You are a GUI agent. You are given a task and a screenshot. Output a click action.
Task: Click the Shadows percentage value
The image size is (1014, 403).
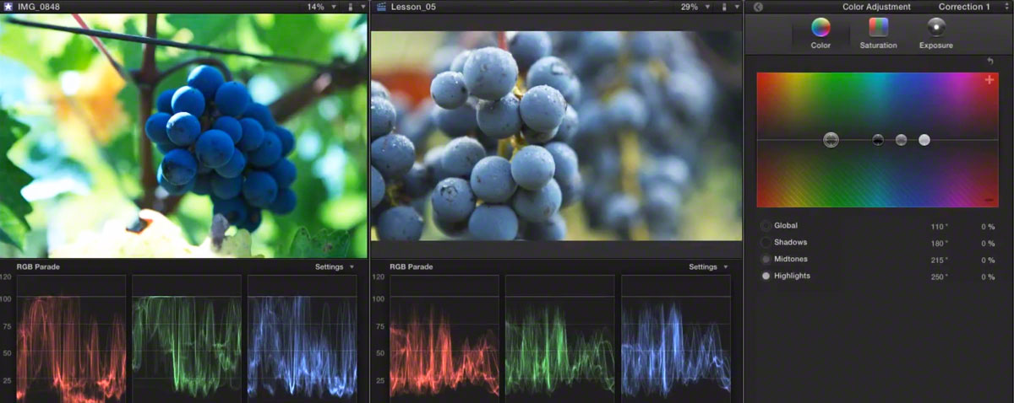987,244
